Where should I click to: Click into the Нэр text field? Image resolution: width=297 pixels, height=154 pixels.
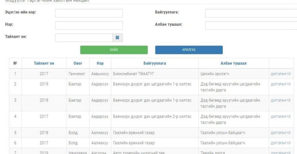[x=89, y=25]
